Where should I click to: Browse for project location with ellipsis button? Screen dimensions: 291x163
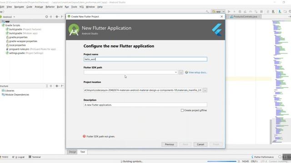[205, 90]
